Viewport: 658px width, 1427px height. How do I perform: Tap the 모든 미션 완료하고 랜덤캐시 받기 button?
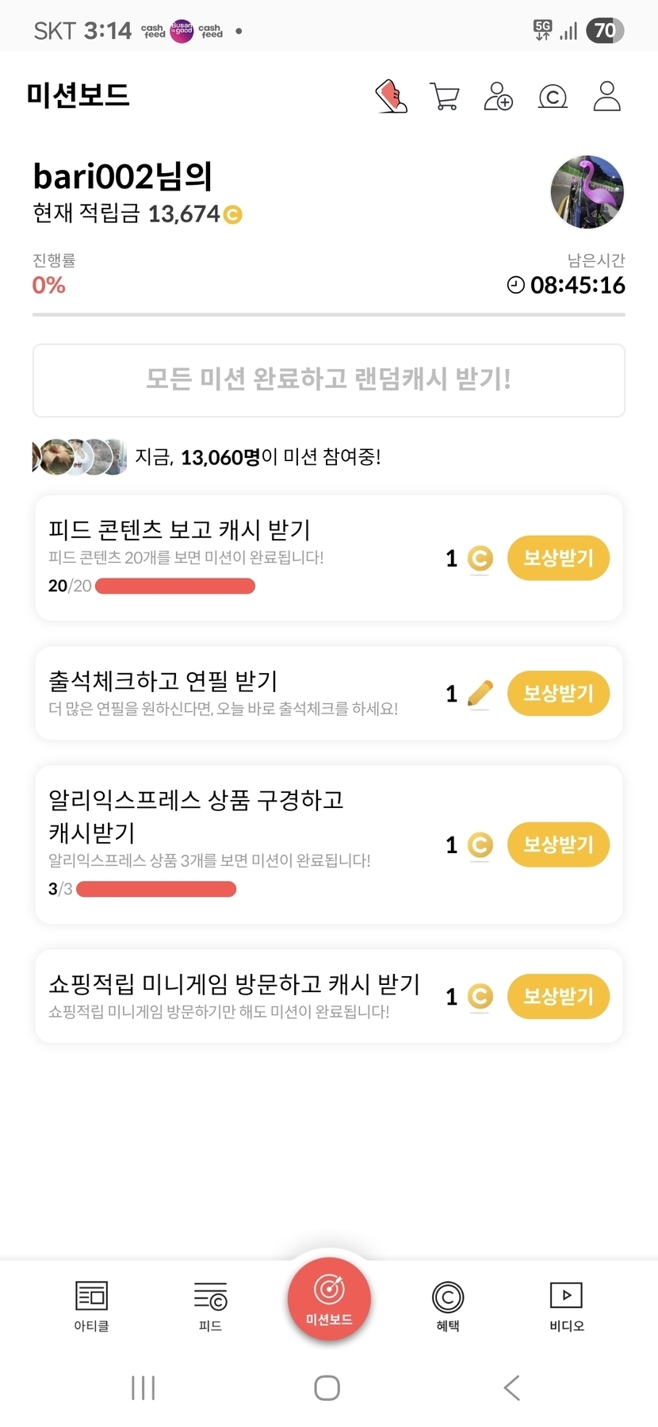point(329,380)
